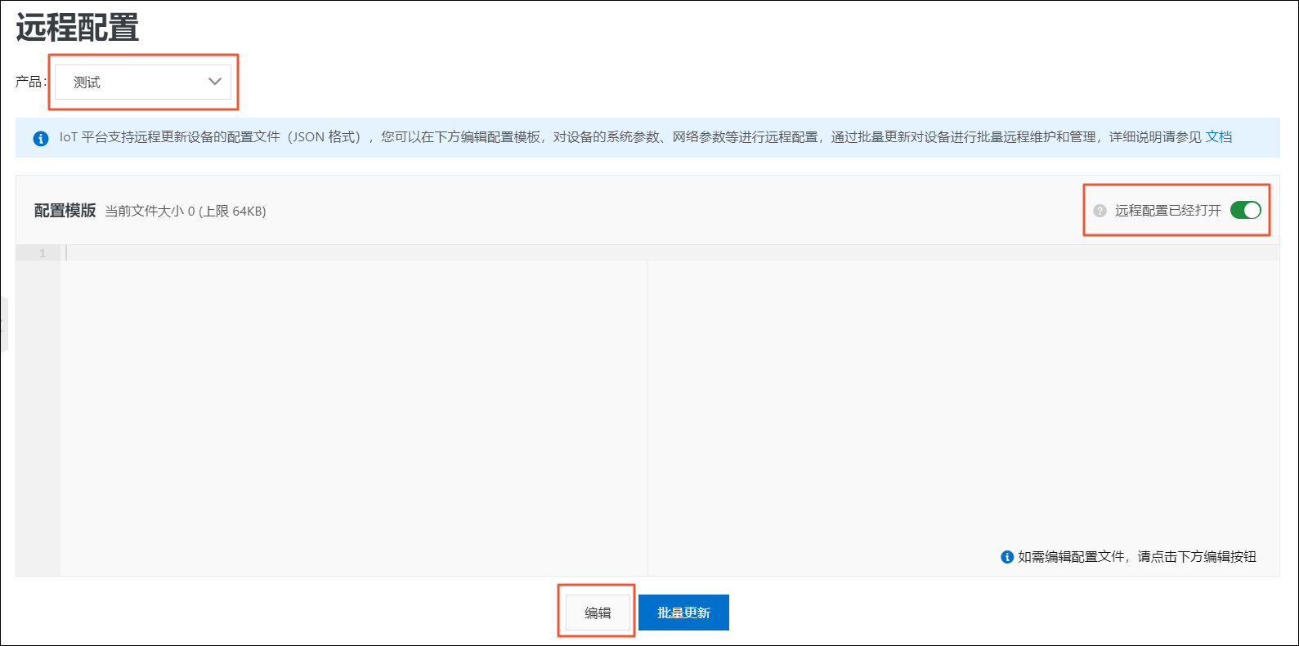Click the 配置模版 heading text
Viewport: 1299px width, 646px height.
tap(65, 211)
